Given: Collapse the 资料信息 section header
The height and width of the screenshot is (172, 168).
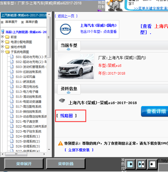Looking at the screenshot, I should pyautogui.click(x=69, y=89).
